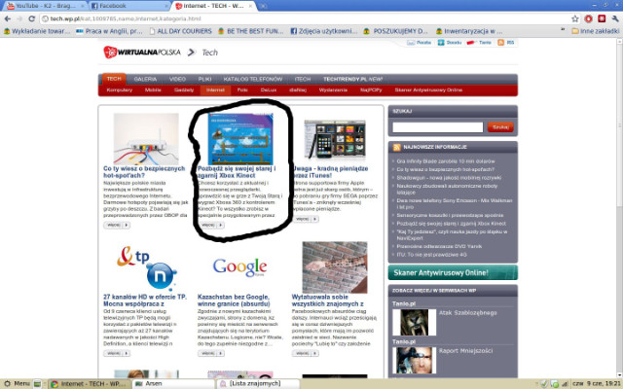Viewport: 623px width, 389px height.
Task: Open the PLIKI navigation item
Action: (204, 79)
